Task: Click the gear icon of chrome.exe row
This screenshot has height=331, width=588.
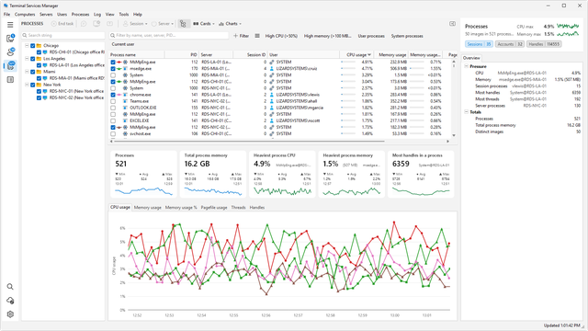Action: point(126,95)
